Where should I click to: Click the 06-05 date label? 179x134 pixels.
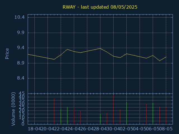[153, 129]
